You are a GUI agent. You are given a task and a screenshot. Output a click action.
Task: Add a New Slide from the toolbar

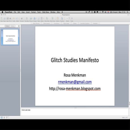(47, 18)
